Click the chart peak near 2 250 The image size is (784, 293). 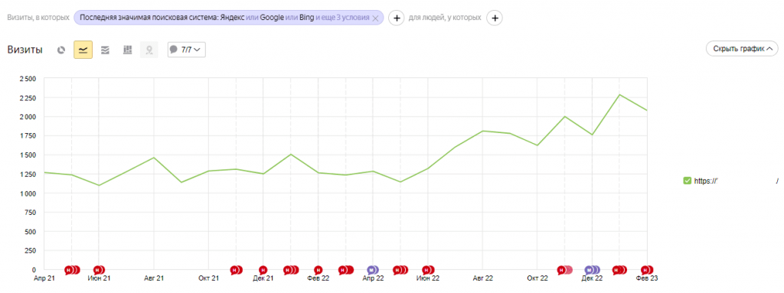[619, 95]
